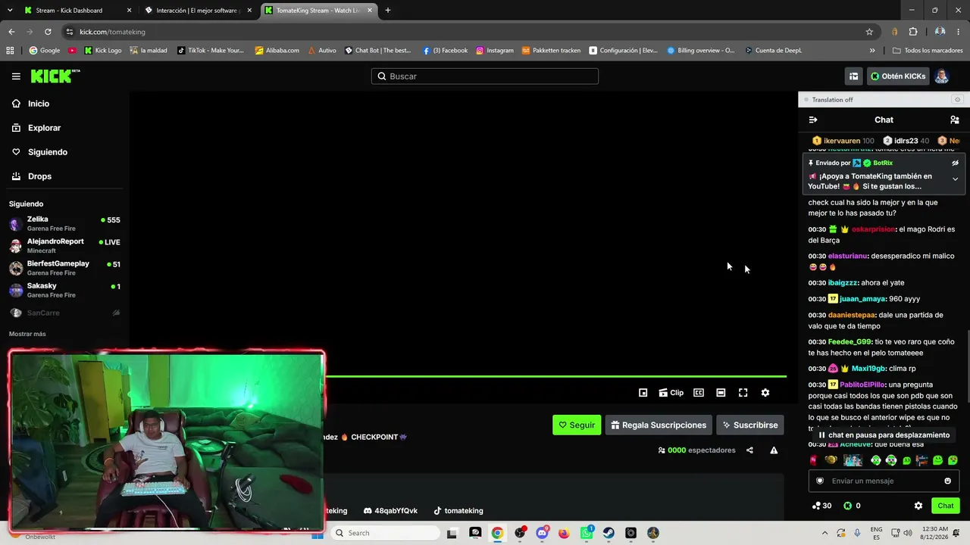The height and width of the screenshot is (545, 970).
Task: Open the TikTok tomateking link
Action: (458, 511)
